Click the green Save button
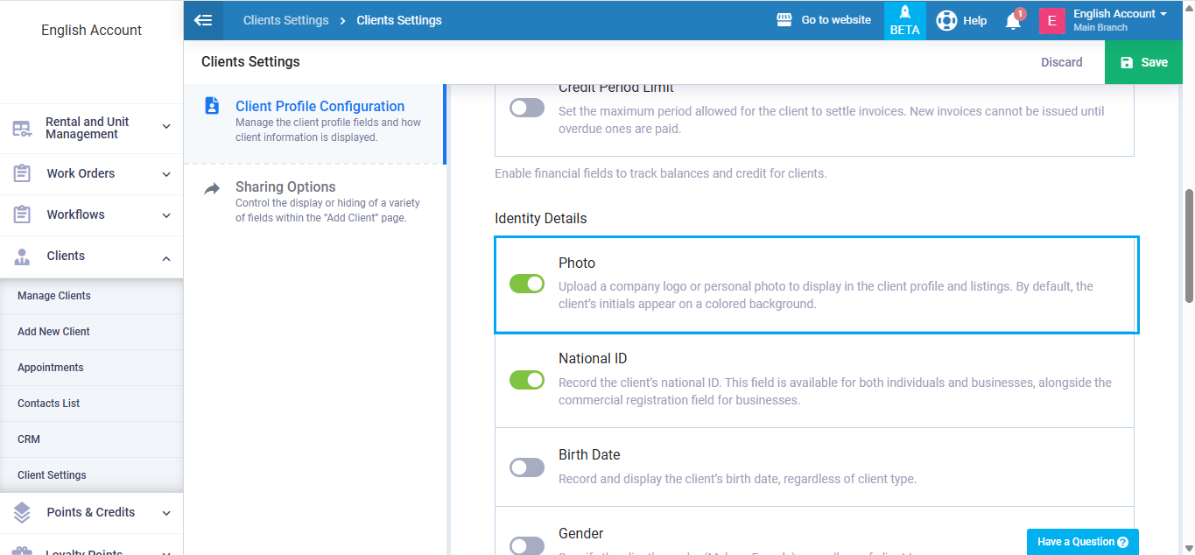This screenshot has height=555, width=1195. (1143, 62)
